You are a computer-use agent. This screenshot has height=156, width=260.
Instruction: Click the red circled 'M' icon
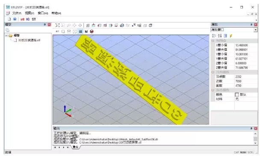click(x=92, y=32)
